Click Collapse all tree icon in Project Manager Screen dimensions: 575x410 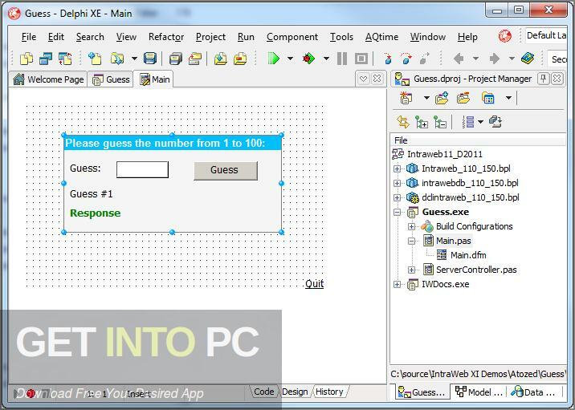point(440,122)
